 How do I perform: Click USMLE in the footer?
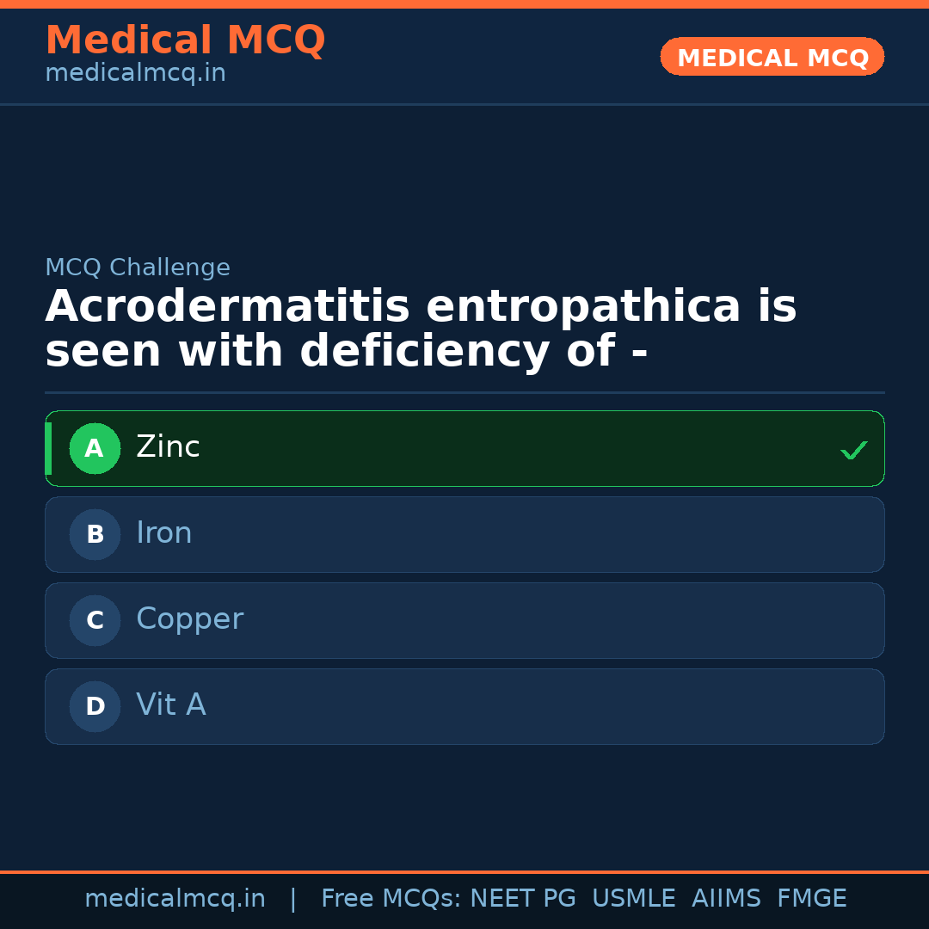(x=633, y=899)
